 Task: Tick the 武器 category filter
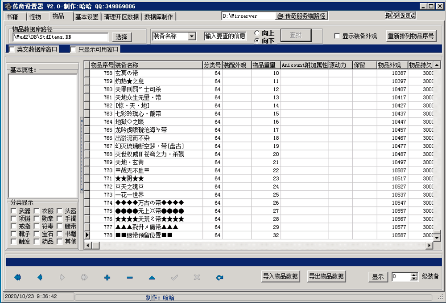pyautogui.click(x=14, y=211)
